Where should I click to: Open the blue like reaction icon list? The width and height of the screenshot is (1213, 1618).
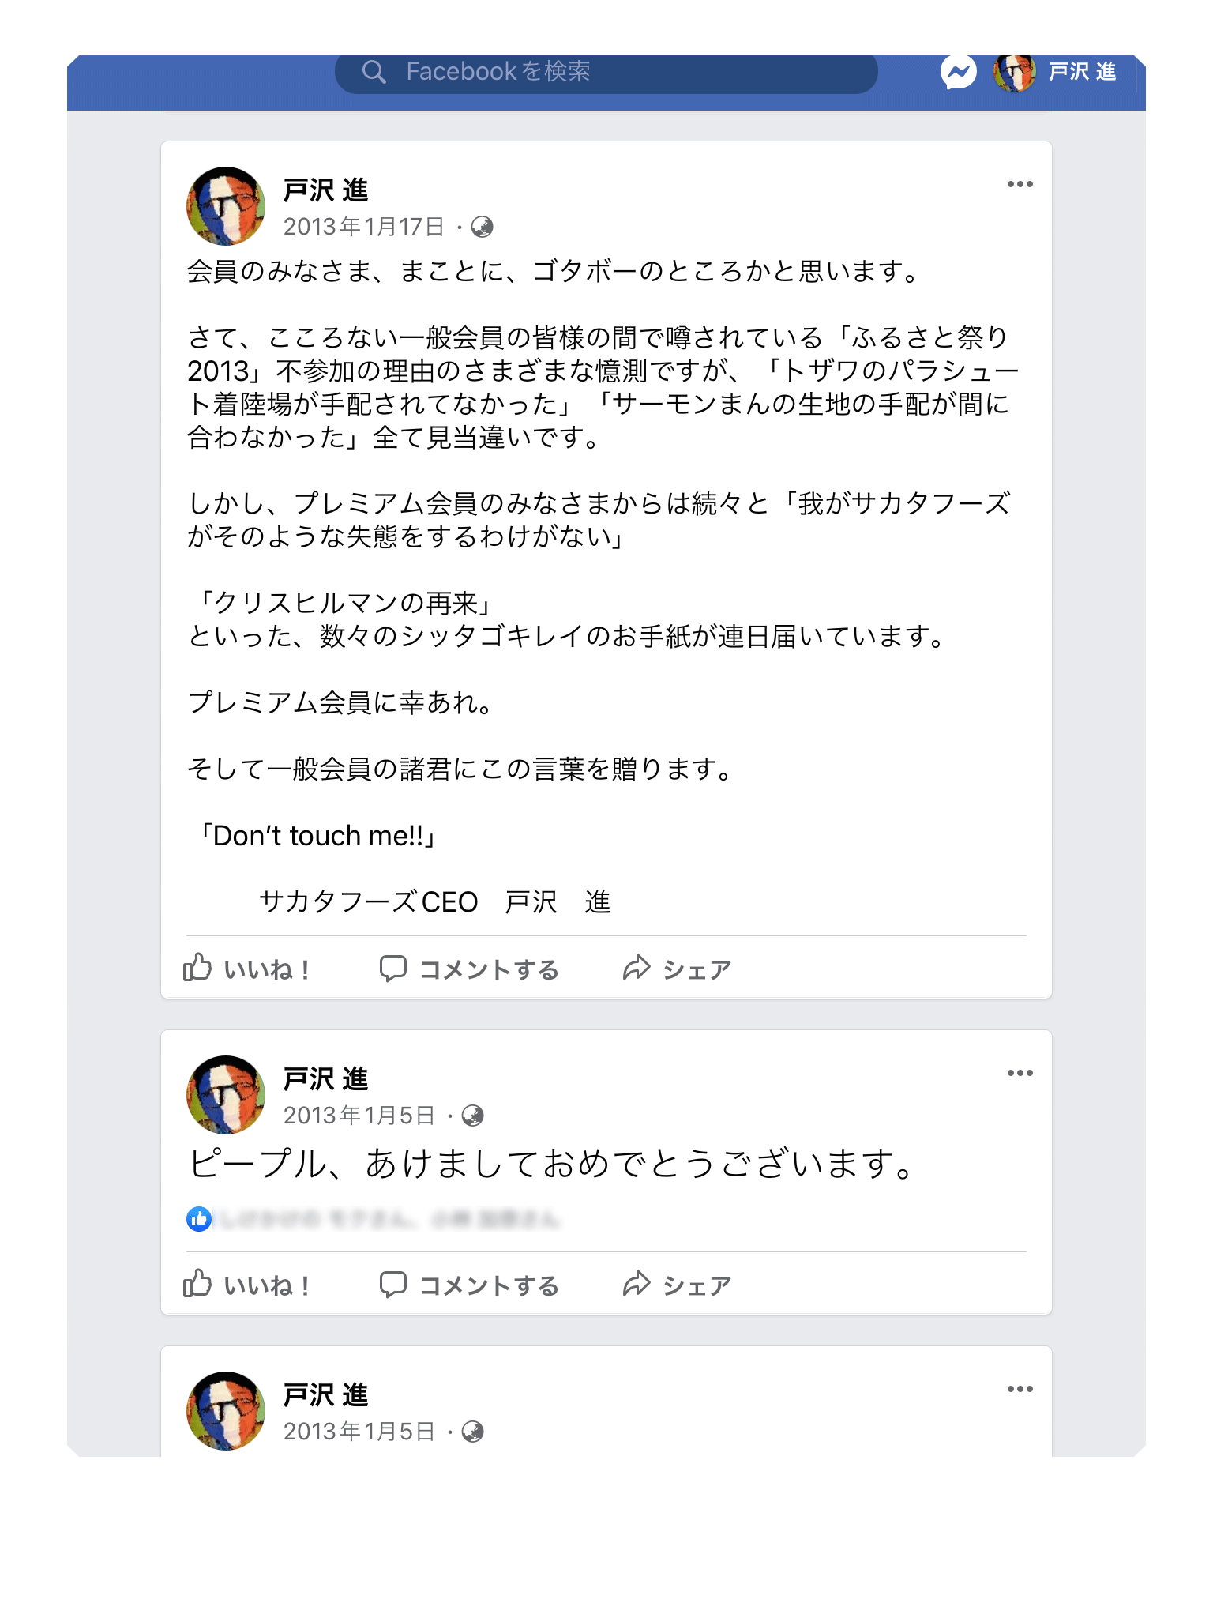pyautogui.click(x=199, y=1219)
